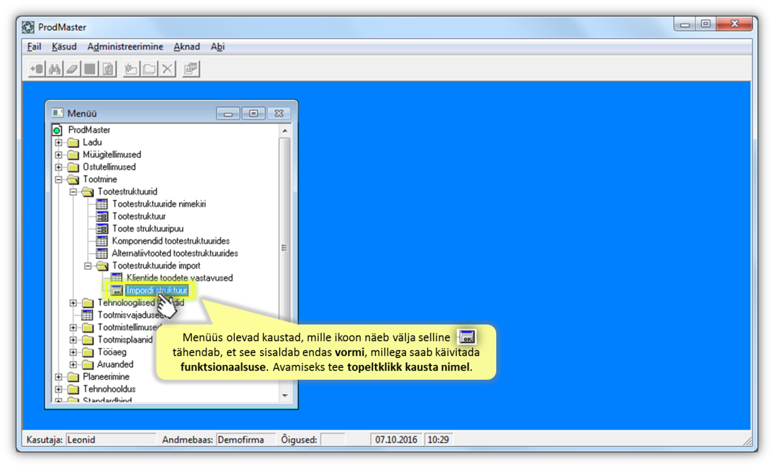
Task: Click the Planeerimine folder icon
Action: point(73,376)
